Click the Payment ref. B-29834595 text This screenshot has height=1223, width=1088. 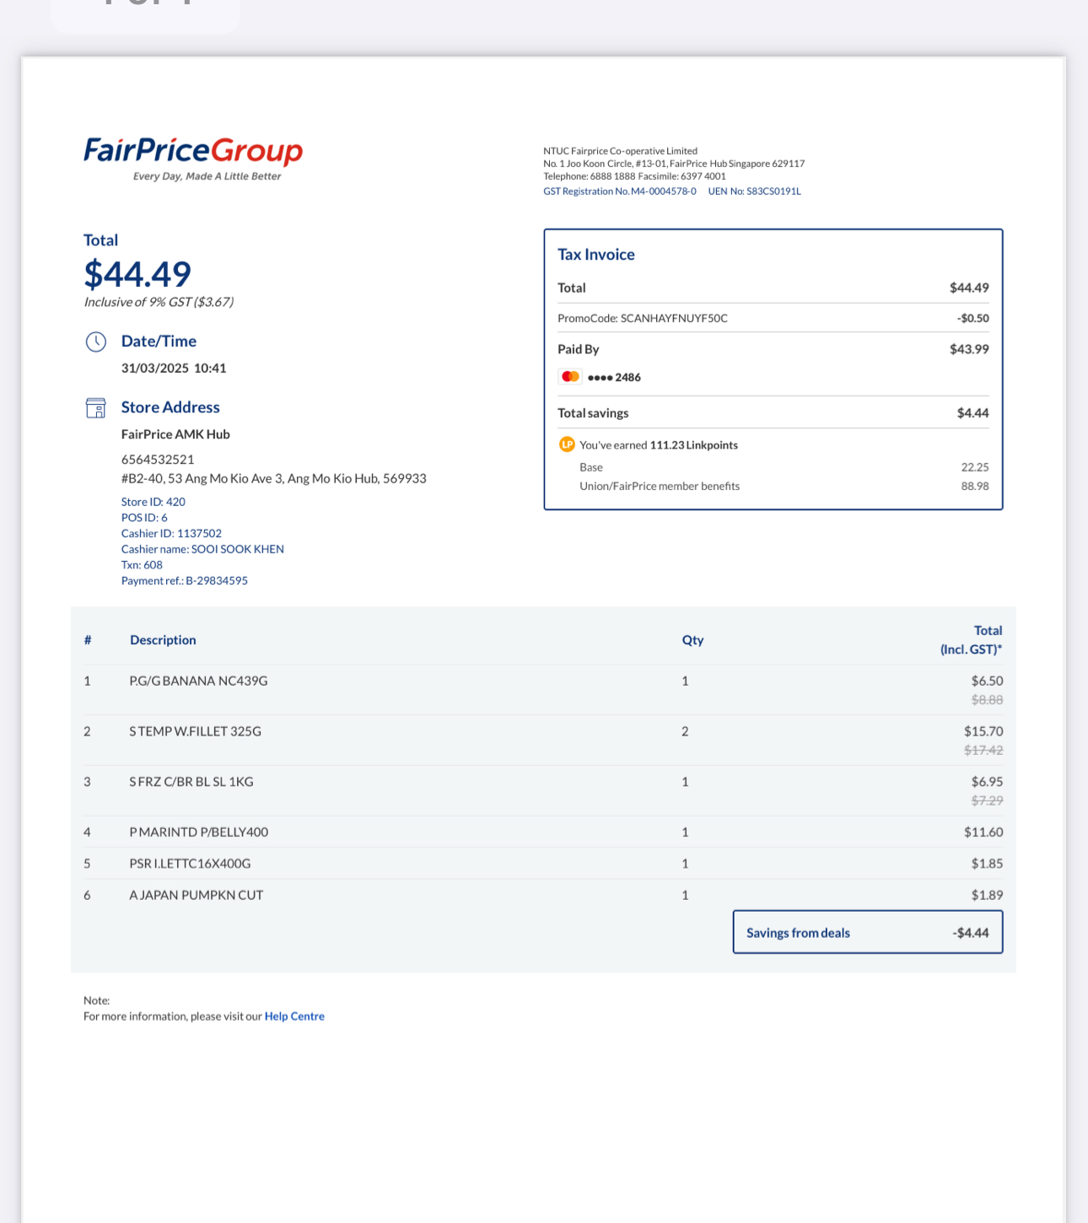pos(185,581)
